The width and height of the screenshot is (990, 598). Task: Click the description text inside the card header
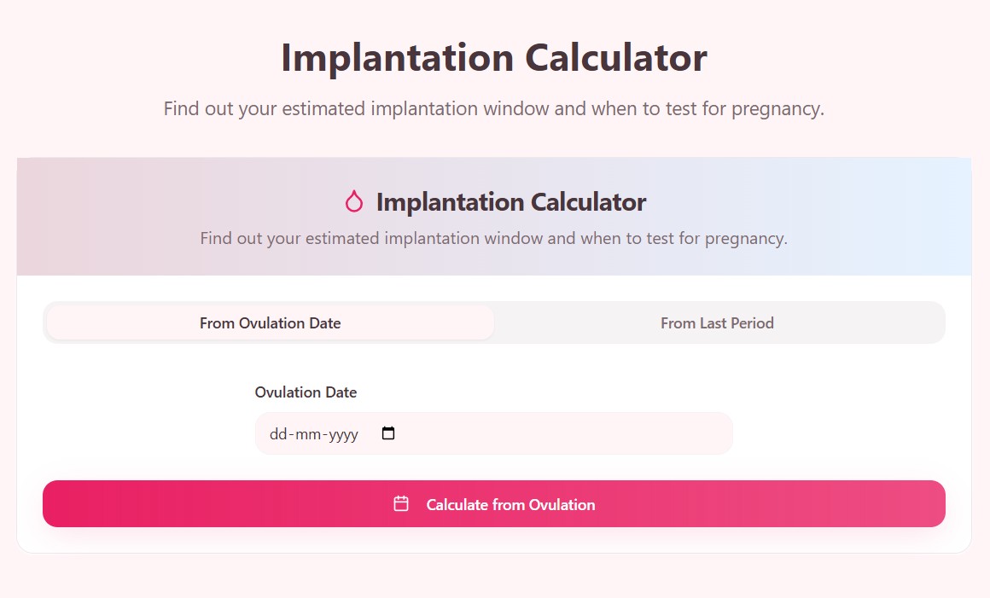(493, 238)
